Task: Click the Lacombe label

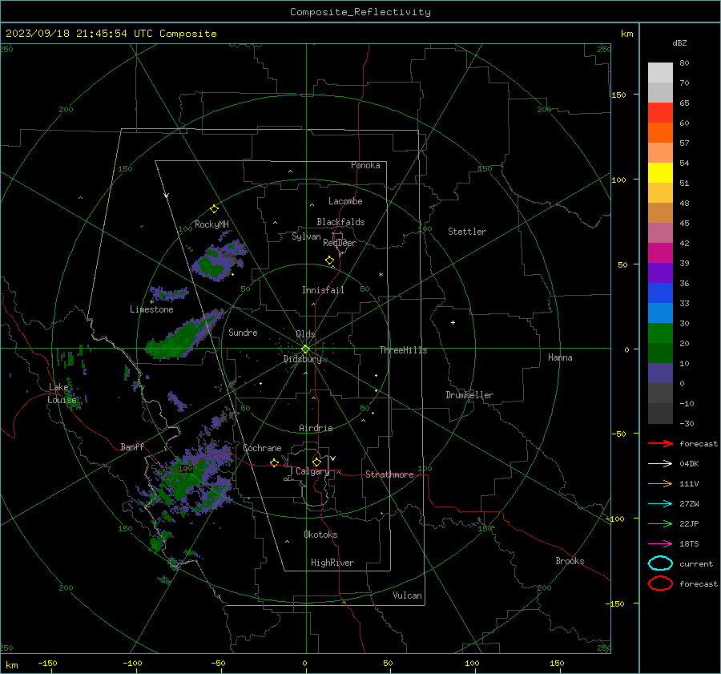Action: coord(345,201)
